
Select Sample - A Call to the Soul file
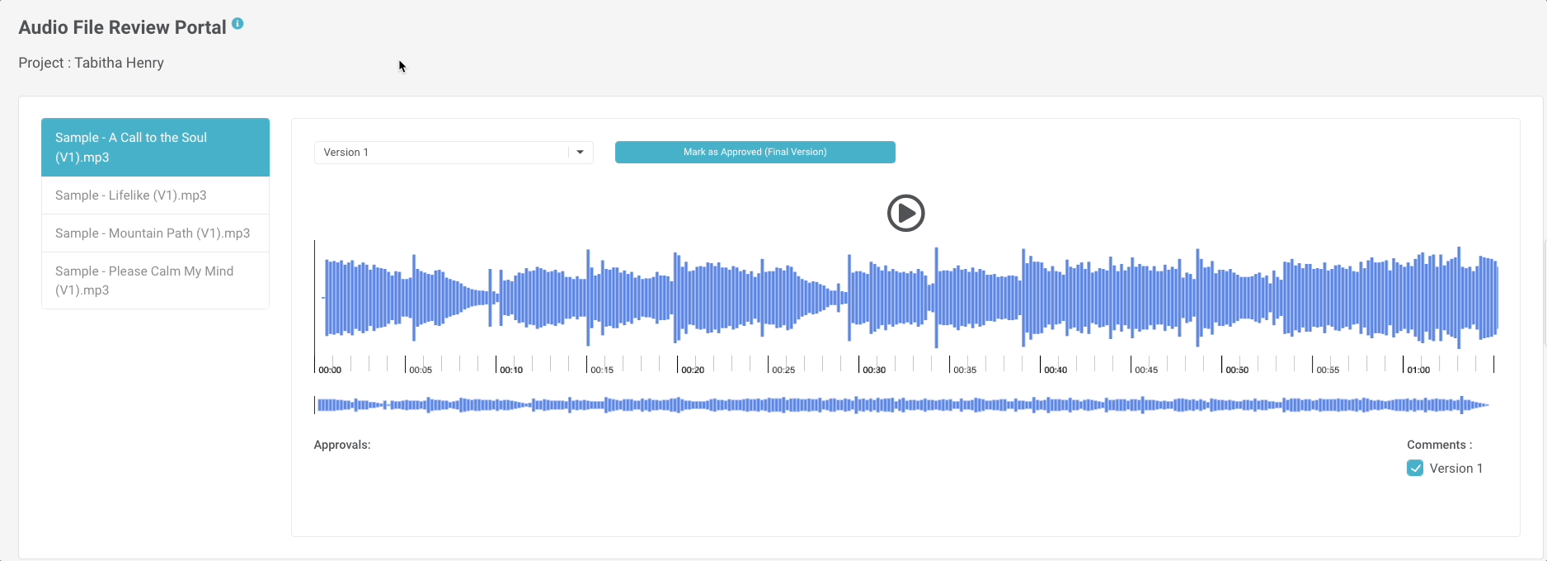(155, 148)
